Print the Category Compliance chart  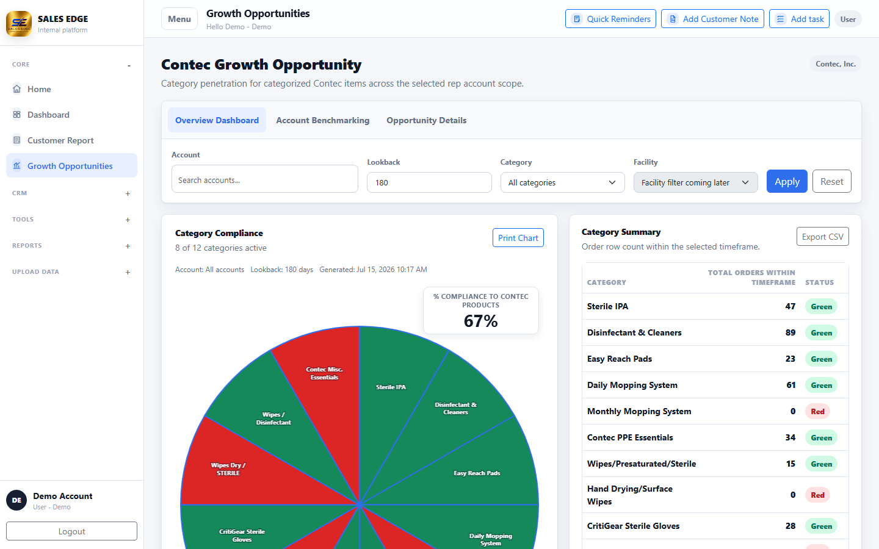coord(518,238)
